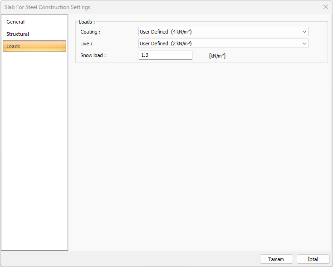Open the General settings page
This screenshot has height=267, width=333.
(x=16, y=22)
